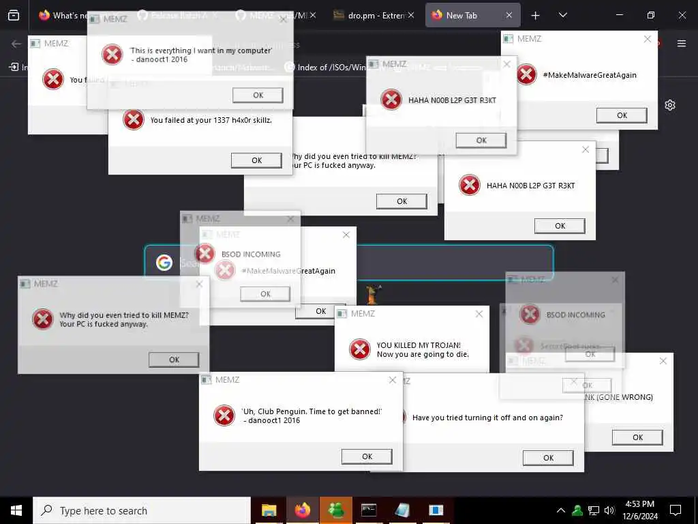698x524 pixels.
Task: Open the list all tabs dropdown
Action: click(562, 16)
